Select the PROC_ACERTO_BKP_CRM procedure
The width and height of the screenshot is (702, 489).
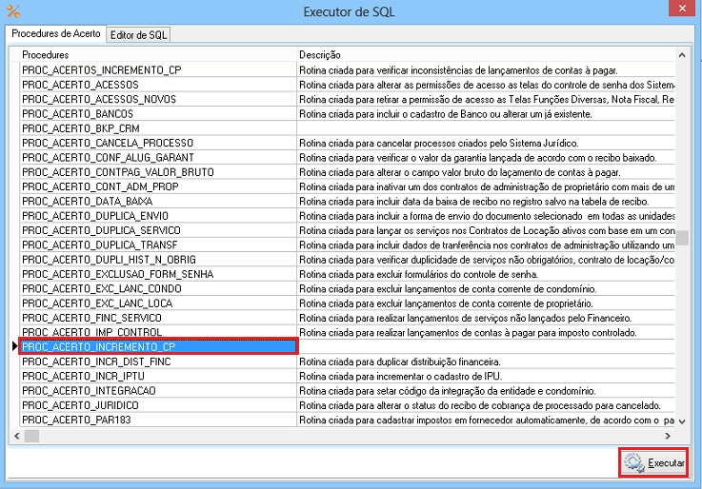pyautogui.click(x=158, y=128)
